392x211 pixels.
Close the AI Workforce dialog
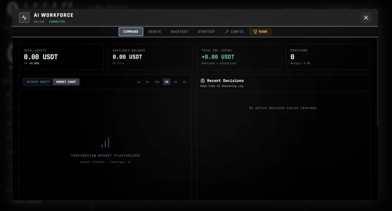coord(366,18)
